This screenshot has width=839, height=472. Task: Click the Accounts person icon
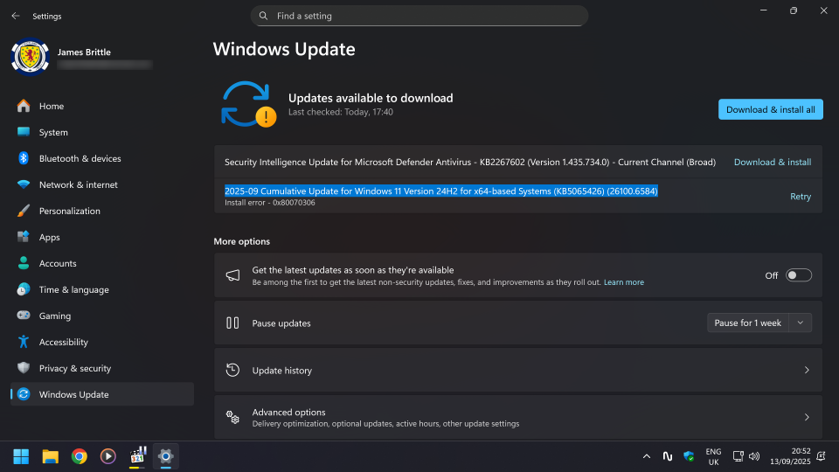click(x=24, y=263)
